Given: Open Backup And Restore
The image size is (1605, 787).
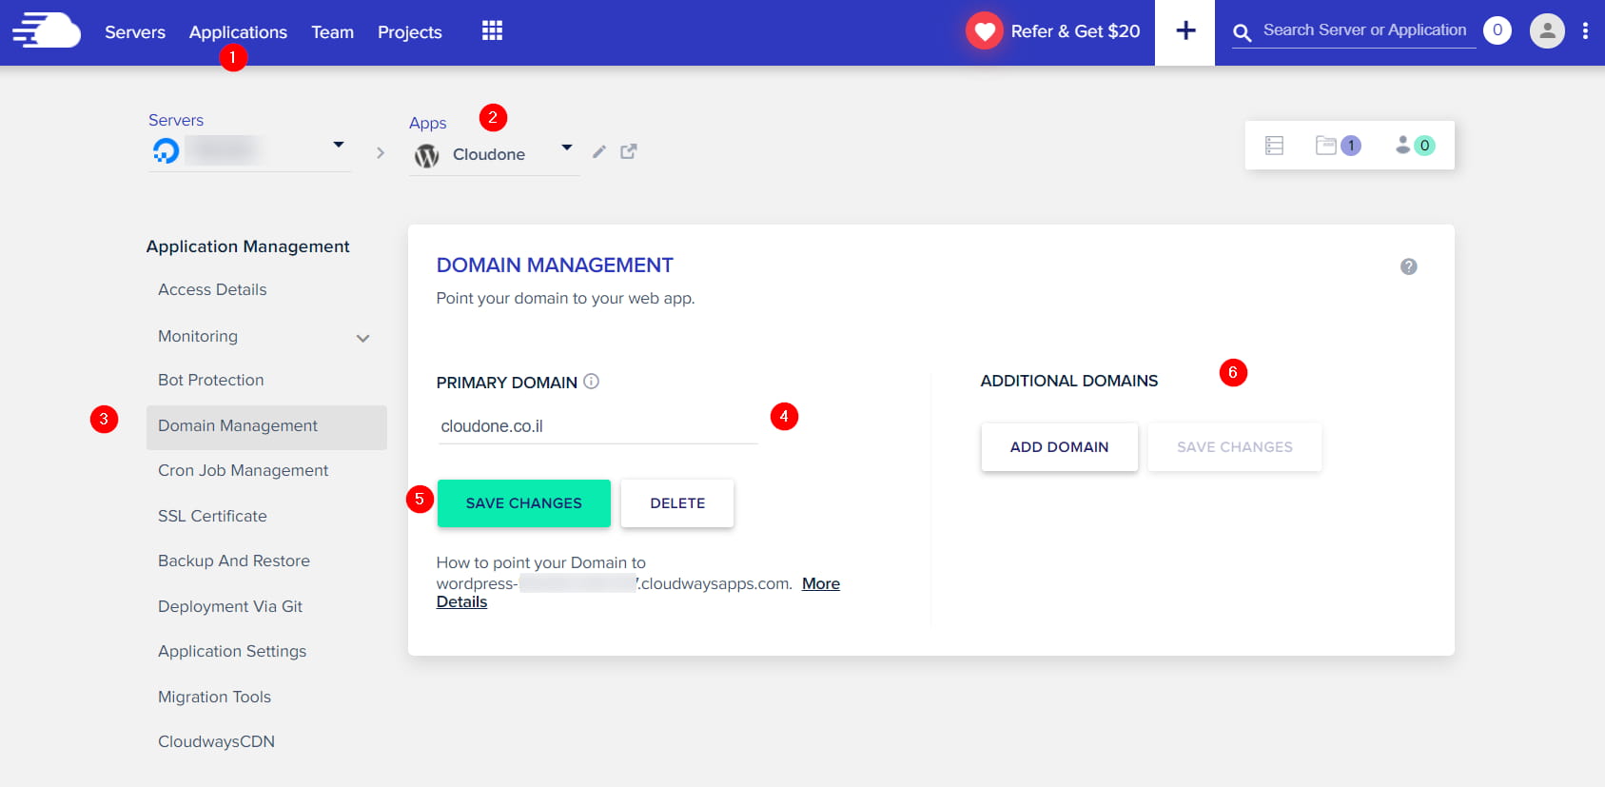Looking at the screenshot, I should coord(234,561).
